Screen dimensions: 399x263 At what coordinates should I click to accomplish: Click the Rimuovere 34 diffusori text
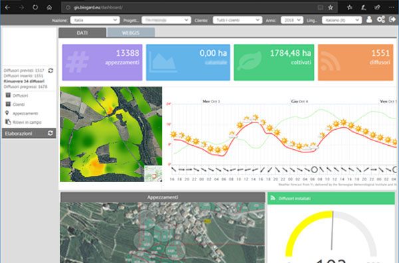24,81
